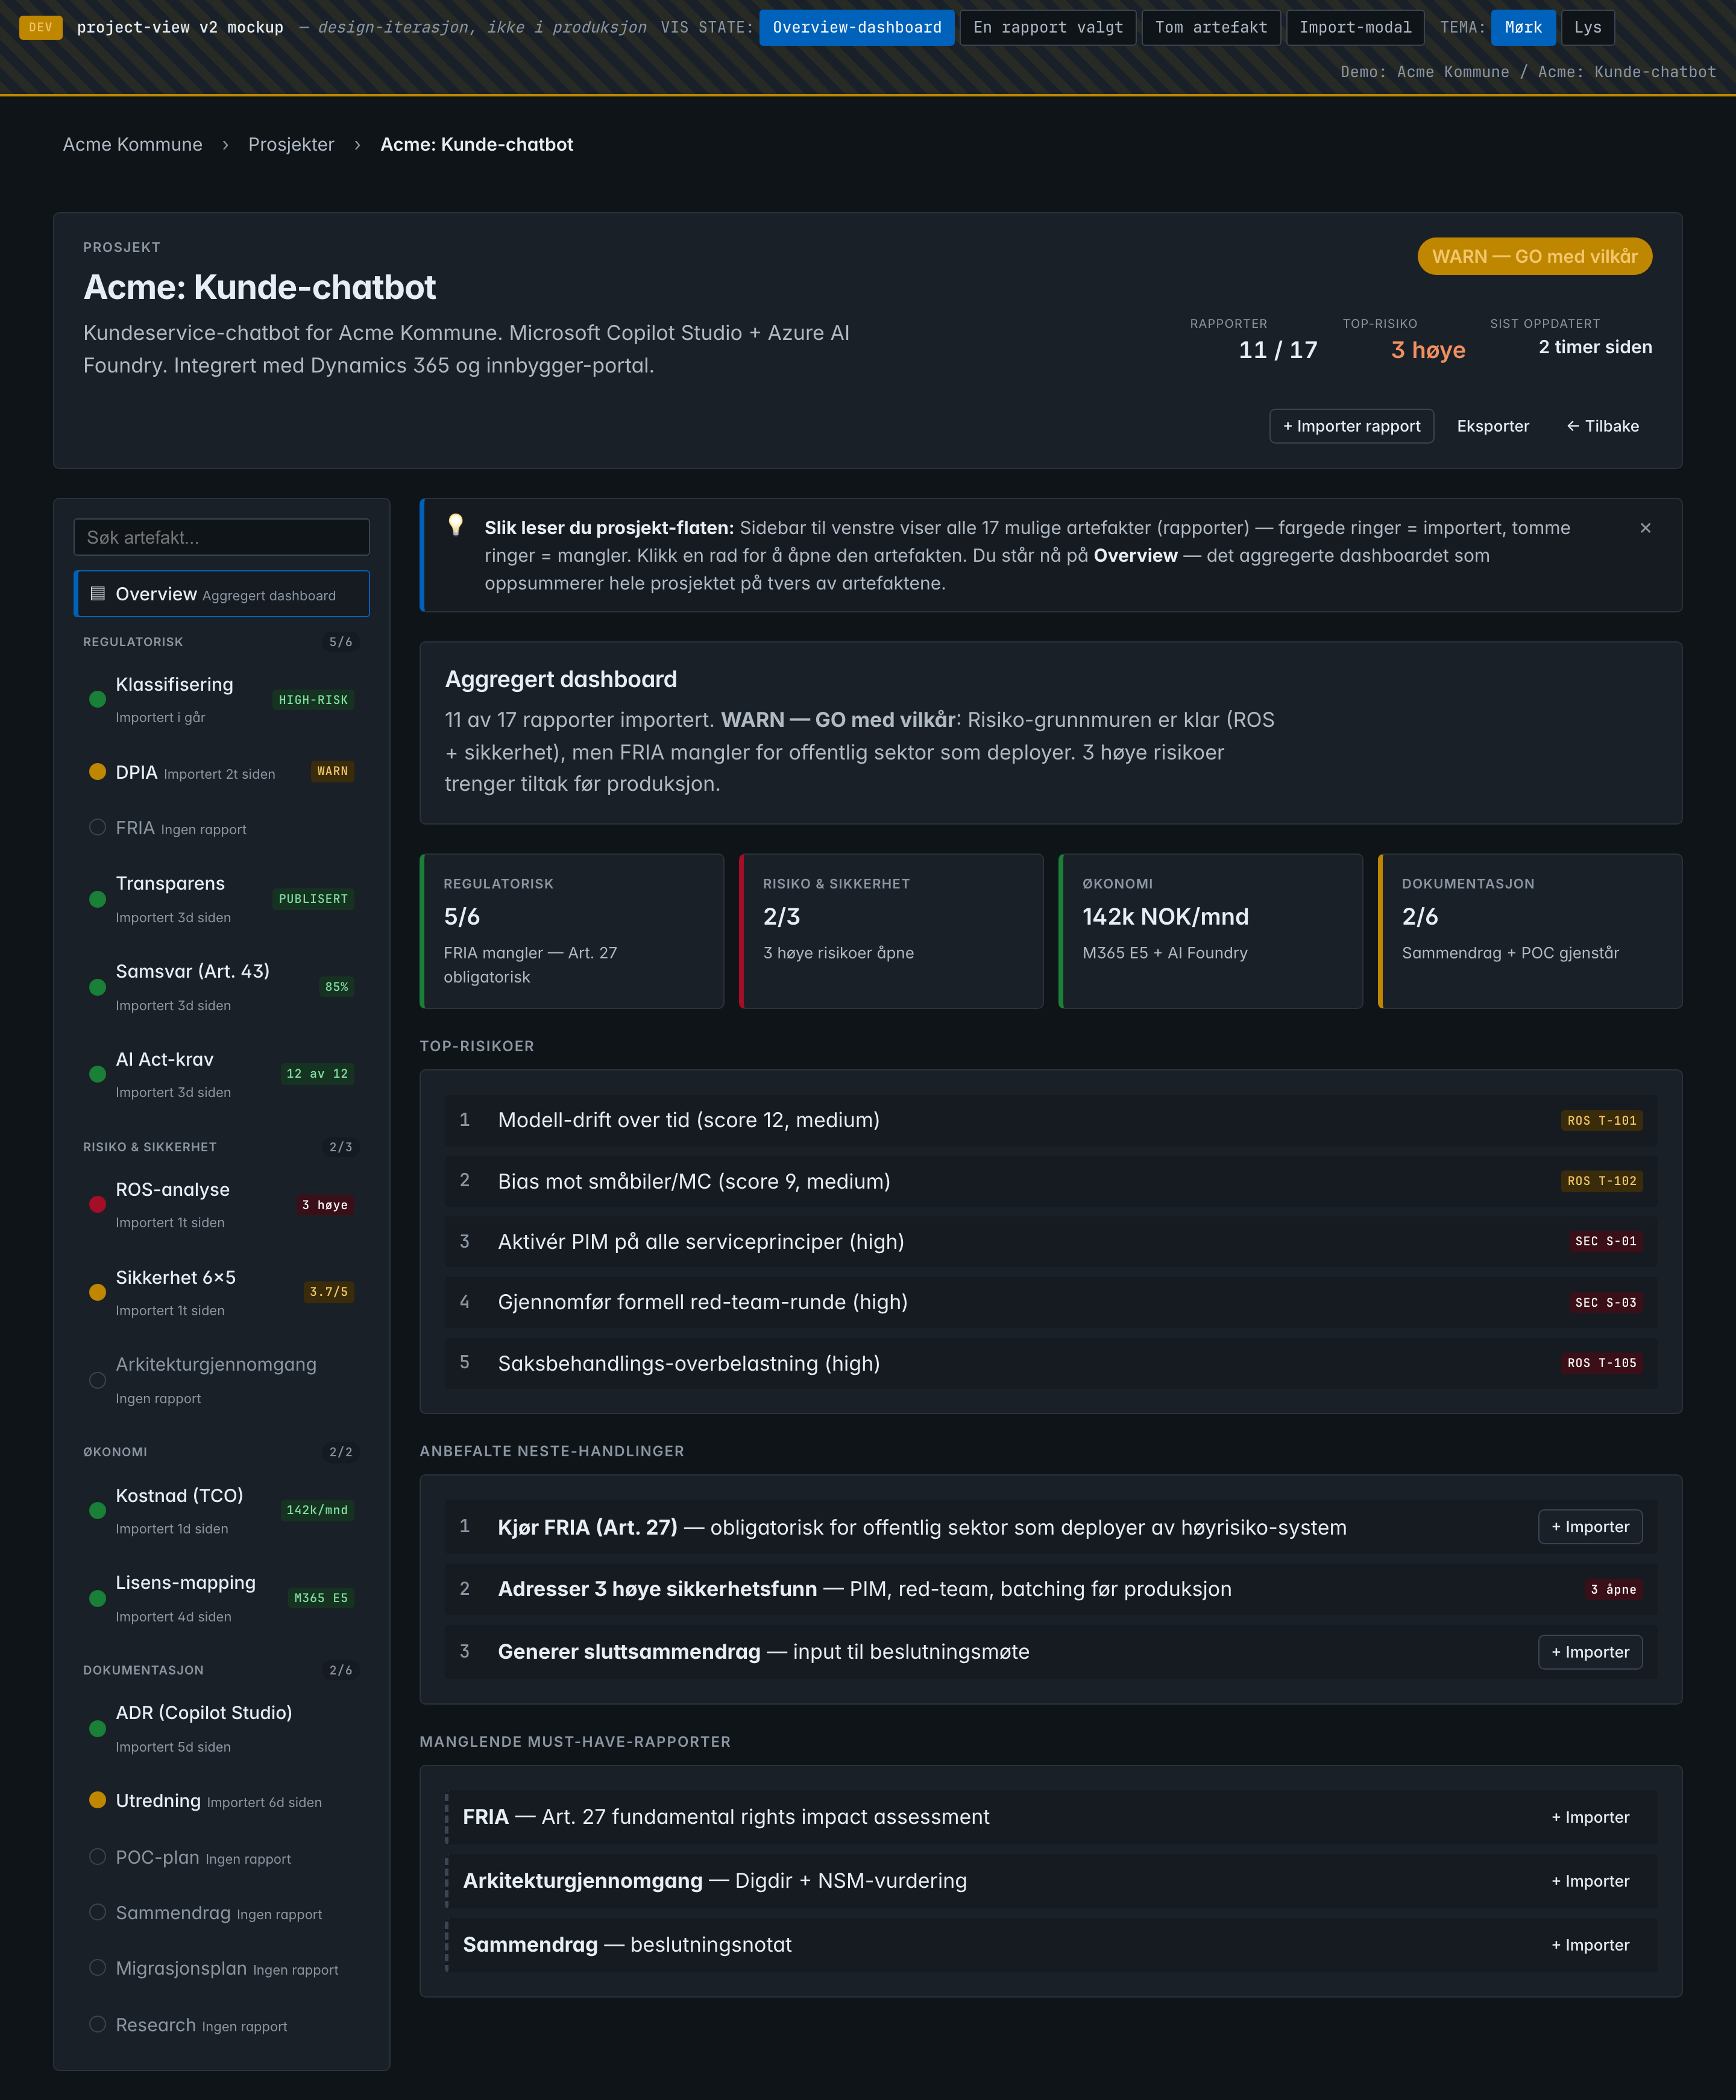Click the DEV badge in top bar
The width and height of the screenshot is (1736, 2100).
click(41, 27)
